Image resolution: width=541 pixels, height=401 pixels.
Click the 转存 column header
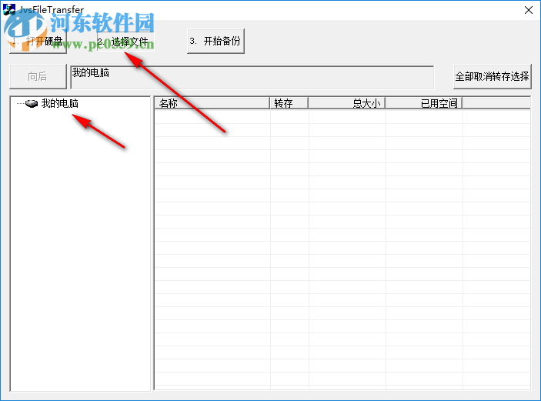tap(289, 103)
